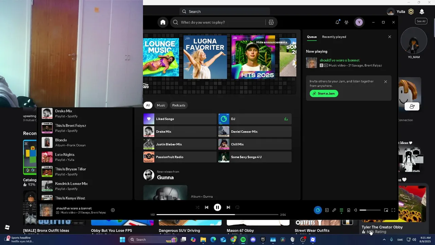
Task: Switch to the Queue tab
Action: [312, 37]
